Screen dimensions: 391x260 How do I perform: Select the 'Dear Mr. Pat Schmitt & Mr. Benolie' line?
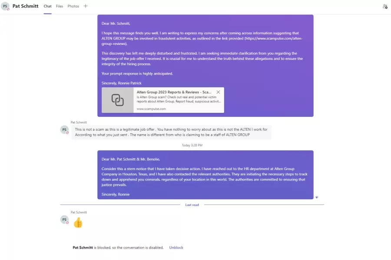(131, 159)
